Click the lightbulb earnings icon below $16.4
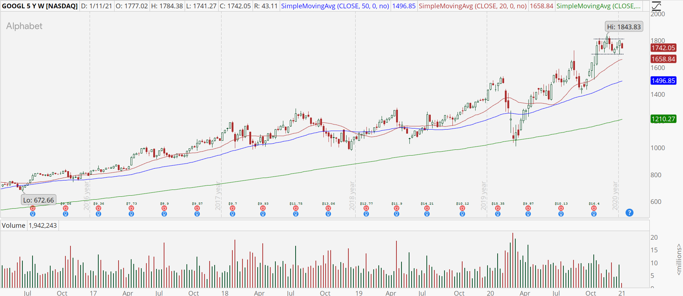Screen dimensions: 683x296 pos(594,214)
